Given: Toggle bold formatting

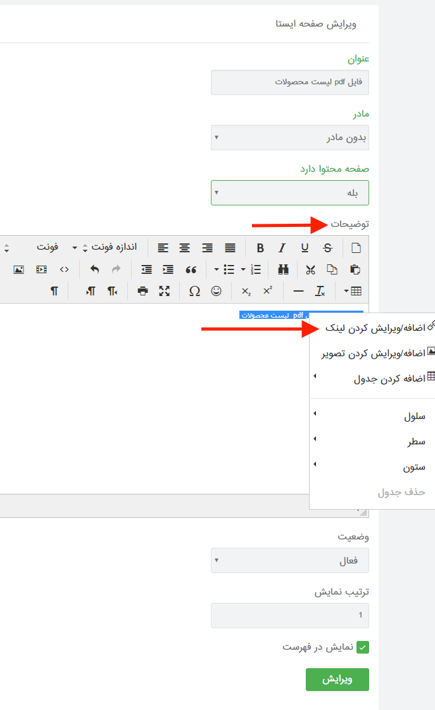Looking at the screenshot, I should [x=260, y=248].
